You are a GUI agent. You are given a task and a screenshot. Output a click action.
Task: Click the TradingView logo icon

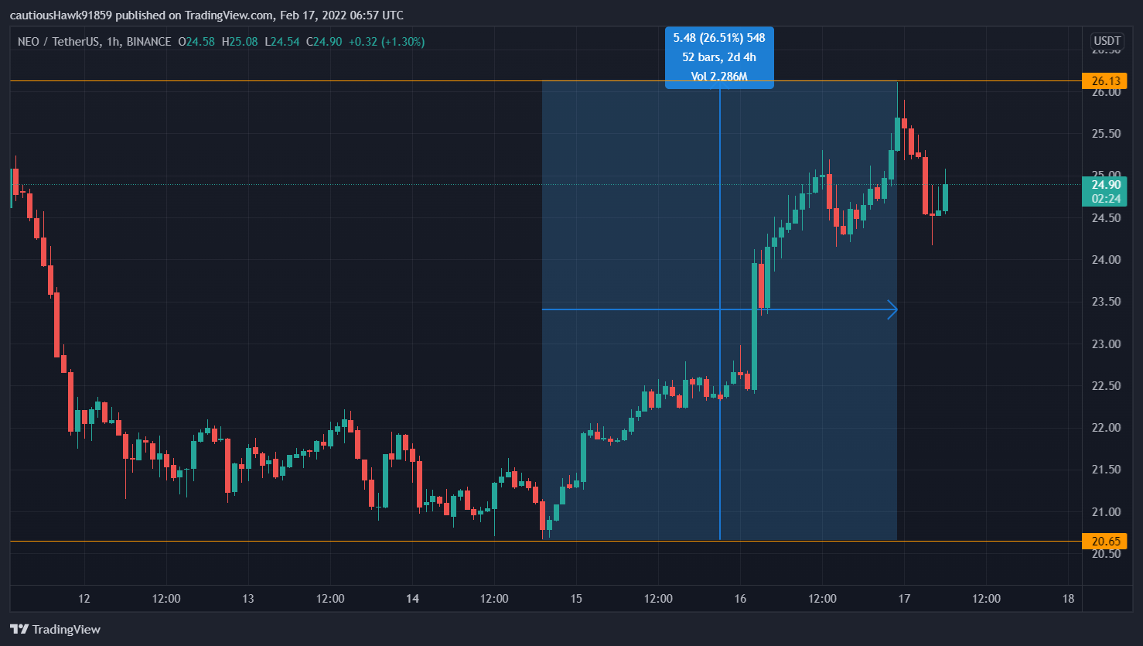(19, 629)
